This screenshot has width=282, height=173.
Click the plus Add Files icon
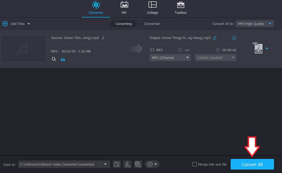(x=5, y=24)
